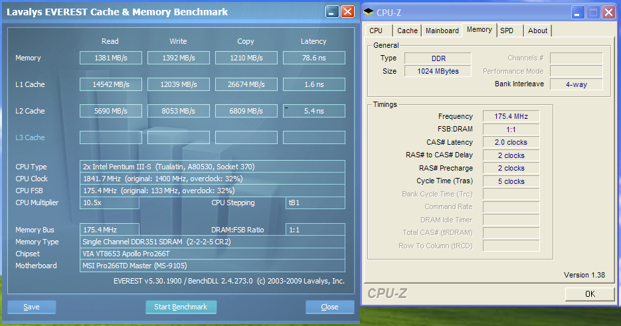Select L2 Cache Copy value 6809 MB/s
The width and height of the screenshot is (621, 326).
point(246,111)
